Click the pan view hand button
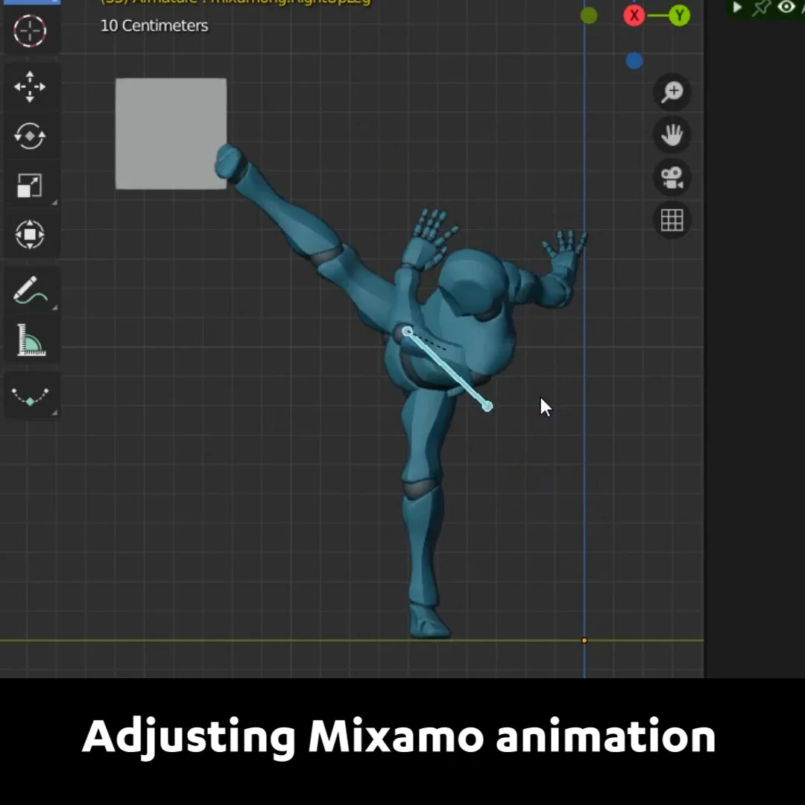 point(672,135)
